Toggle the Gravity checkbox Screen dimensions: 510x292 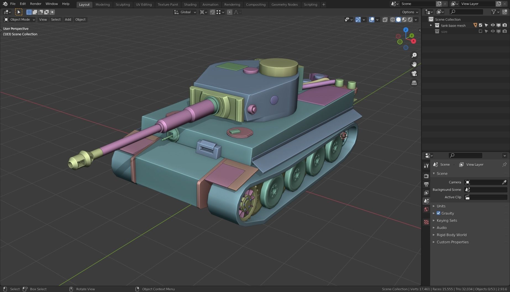[438, 213]
